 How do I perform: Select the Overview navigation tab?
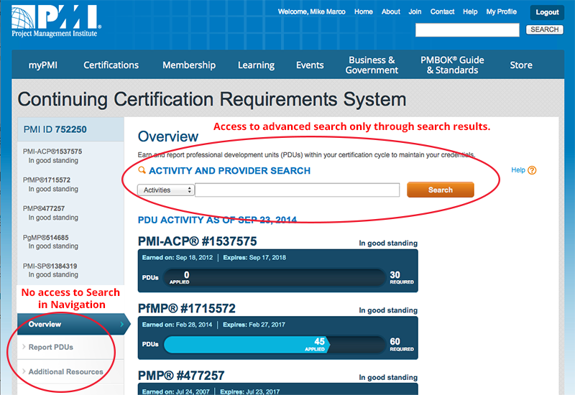pyautogui.click(x=73, y=324)
